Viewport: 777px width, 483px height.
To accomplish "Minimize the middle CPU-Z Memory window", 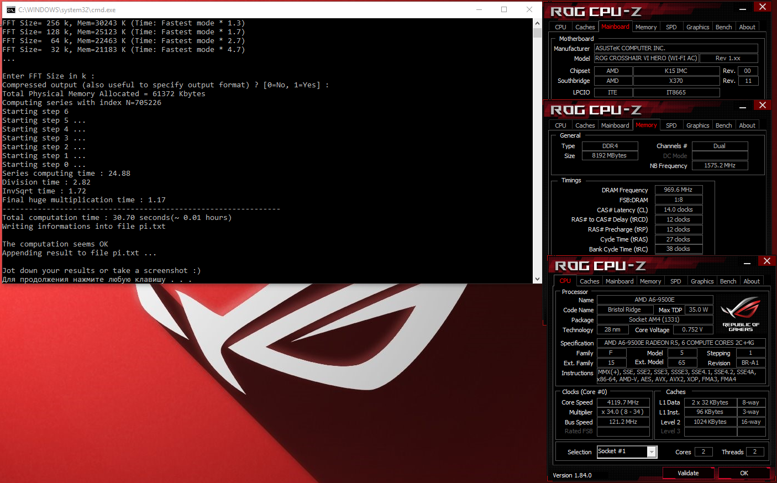I will [x=742, y=107].
